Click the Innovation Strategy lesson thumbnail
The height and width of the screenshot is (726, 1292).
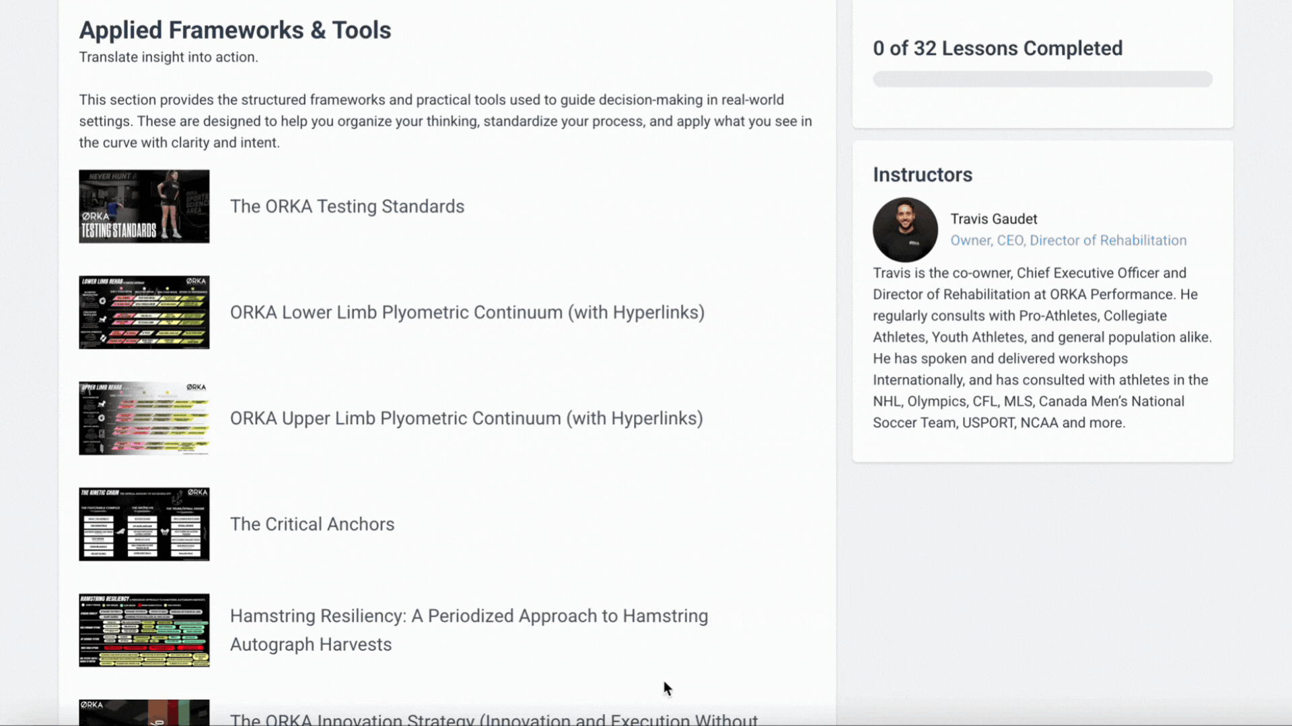pyautogui.click(x=144, y=713)
